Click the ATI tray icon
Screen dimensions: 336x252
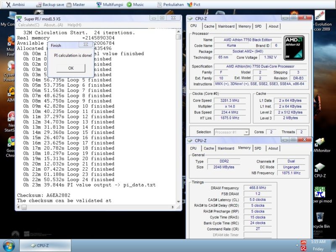pos(303,242)
